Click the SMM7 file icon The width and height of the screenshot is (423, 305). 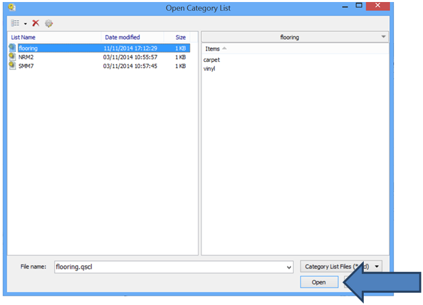[13, 66]
